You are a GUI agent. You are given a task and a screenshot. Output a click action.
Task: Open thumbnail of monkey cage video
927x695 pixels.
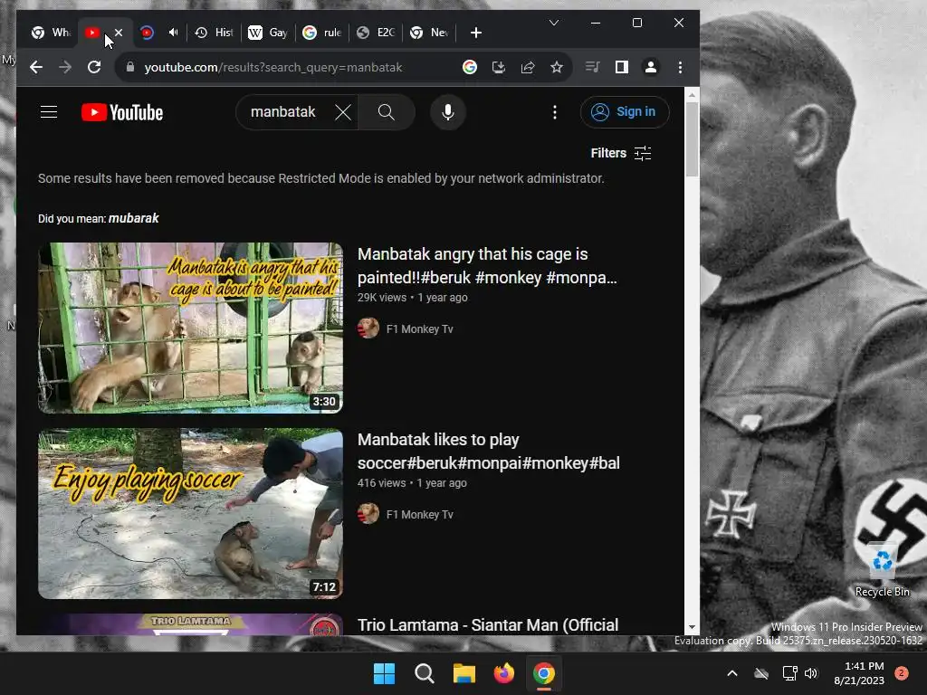(190, 328)
